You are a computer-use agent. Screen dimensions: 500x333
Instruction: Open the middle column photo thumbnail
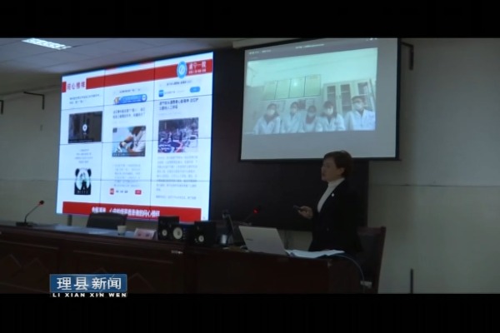(129, 142)
